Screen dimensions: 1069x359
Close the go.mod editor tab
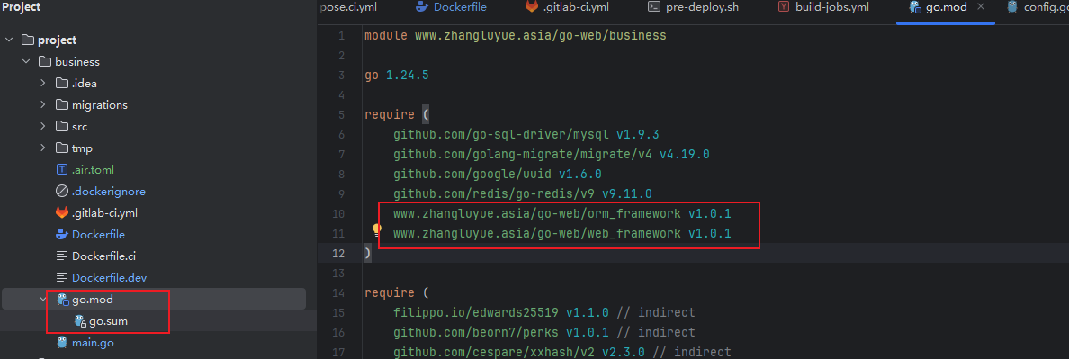point(981,7)
